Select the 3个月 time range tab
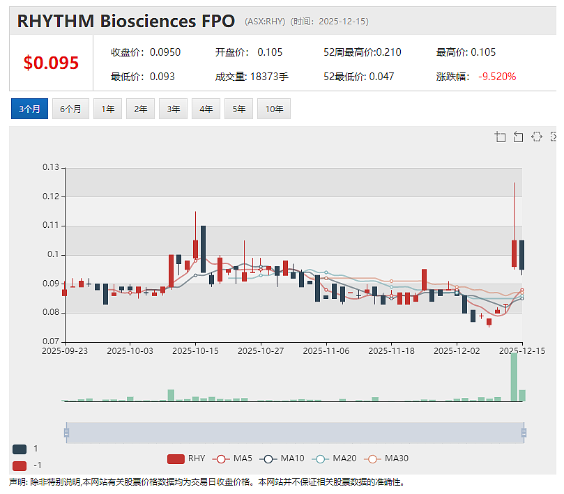 [x=29, y=109]
